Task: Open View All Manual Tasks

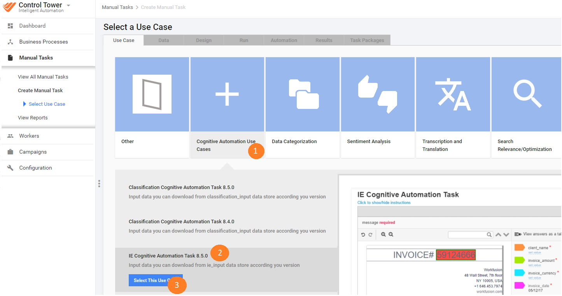Action: click(x=43, y=77)
